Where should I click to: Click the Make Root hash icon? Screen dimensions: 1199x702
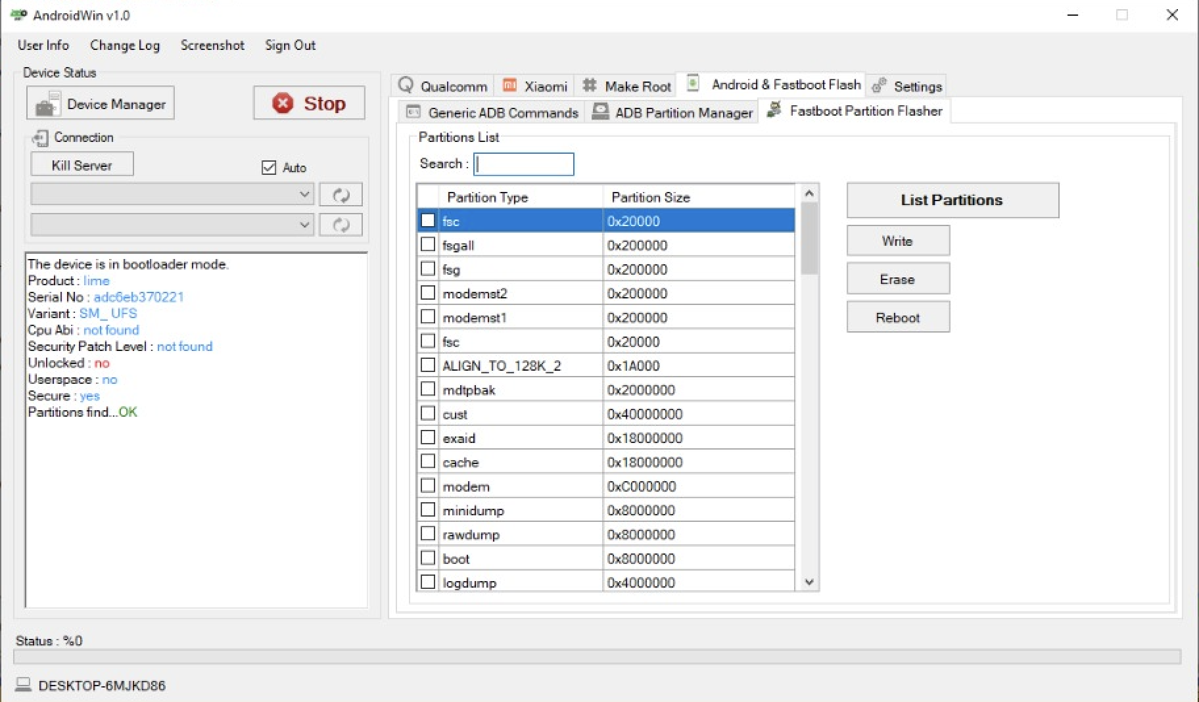590,85
